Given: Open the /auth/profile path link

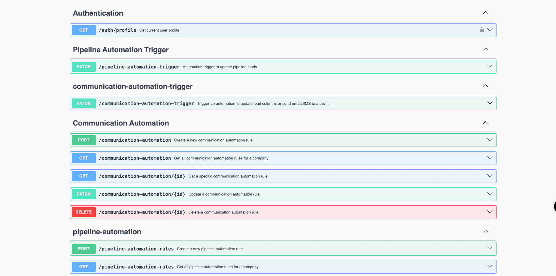Looking at the screenshot, I should click(x=117, y=30).
